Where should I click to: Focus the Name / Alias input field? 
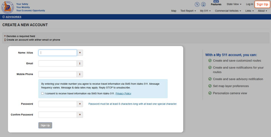point(58,53)
